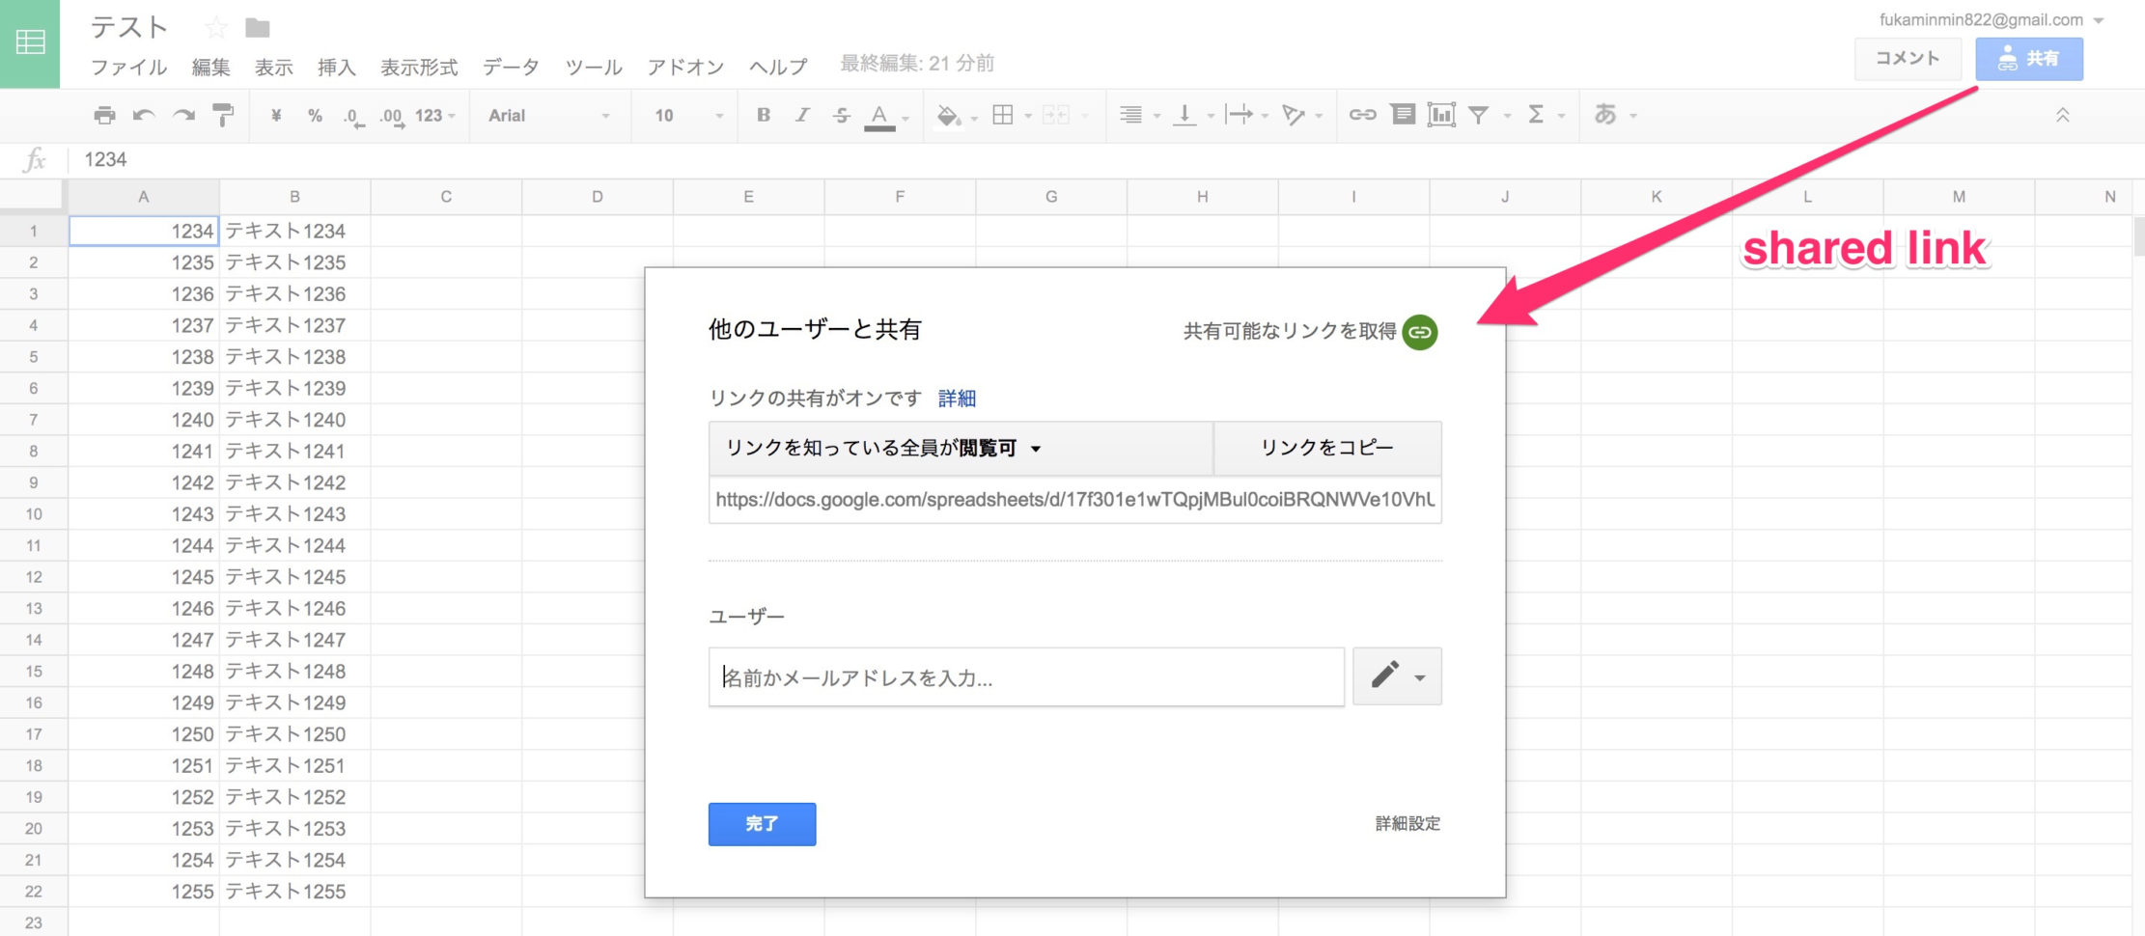Open the borders icon

1004,115
